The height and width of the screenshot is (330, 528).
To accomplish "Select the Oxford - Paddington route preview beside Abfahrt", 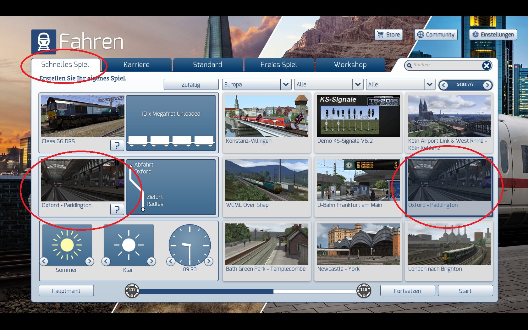I will [x=83, y=180].
